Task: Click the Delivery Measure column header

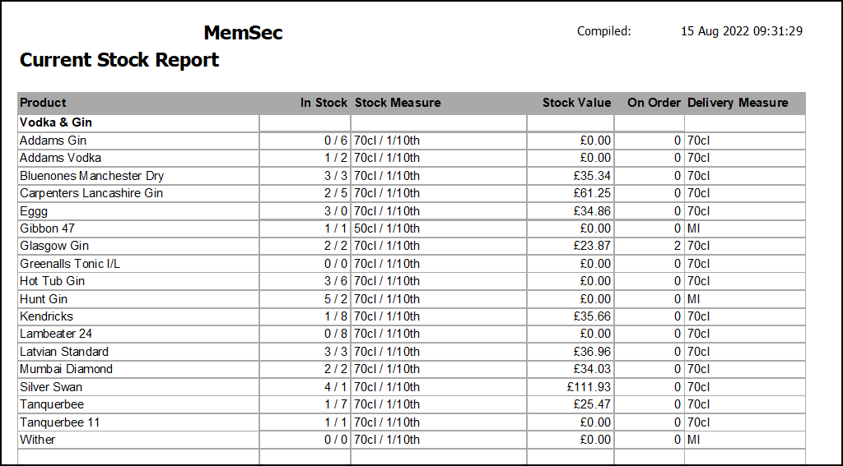Action: click(x=738, y=103)
